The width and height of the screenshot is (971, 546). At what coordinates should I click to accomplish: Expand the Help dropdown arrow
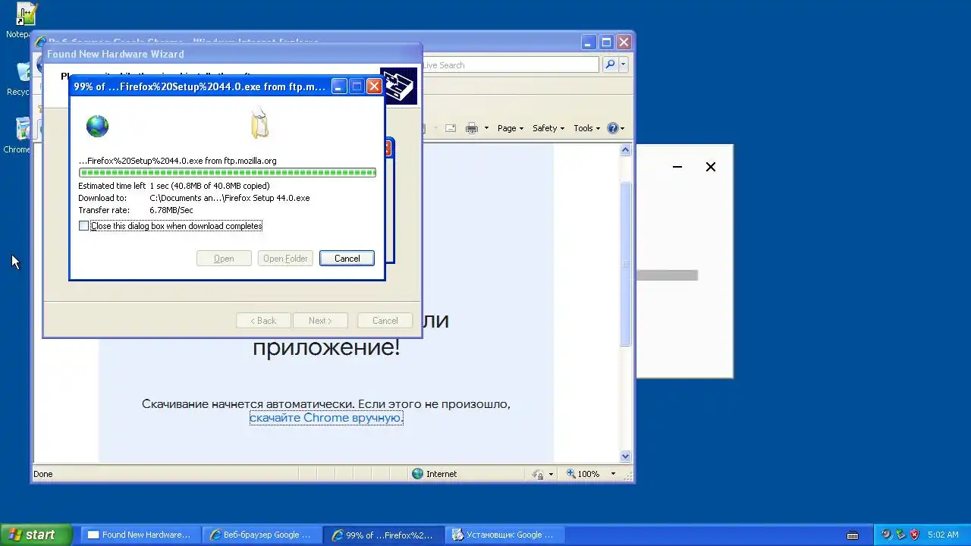(623, 128)
